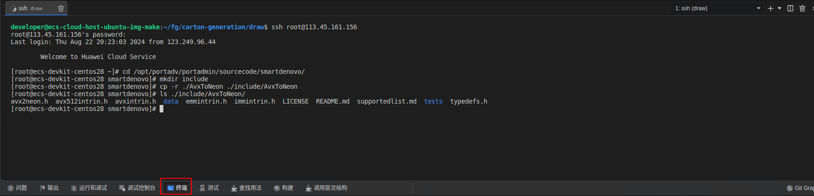The image size is (814, 196).
Task: Switch to the 输出 (Output) panel
Action: point(49,188)
